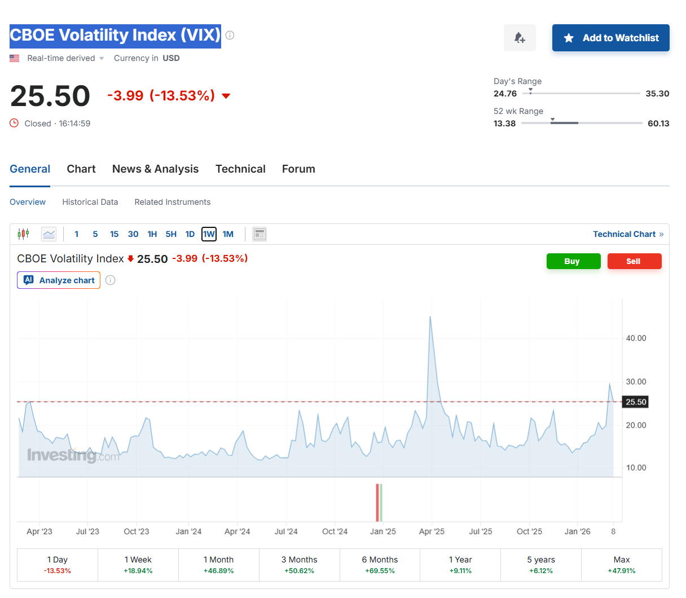This screenshot has width=686, height=598.
Task: Select the 1 Week performance period
Action: (138, 565)
